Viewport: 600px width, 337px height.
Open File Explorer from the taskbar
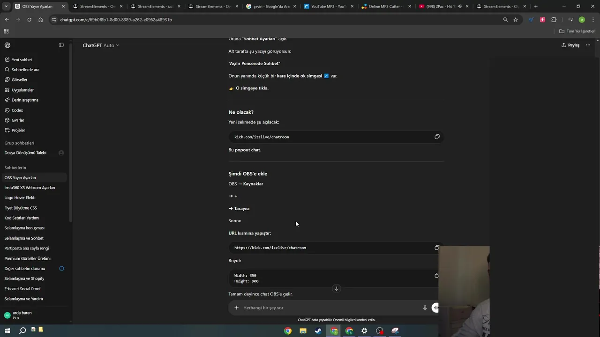click(303, 331)
